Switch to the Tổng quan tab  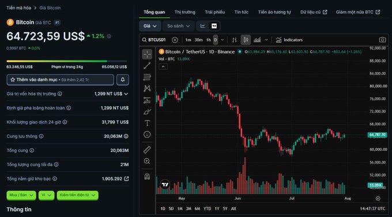154,12
